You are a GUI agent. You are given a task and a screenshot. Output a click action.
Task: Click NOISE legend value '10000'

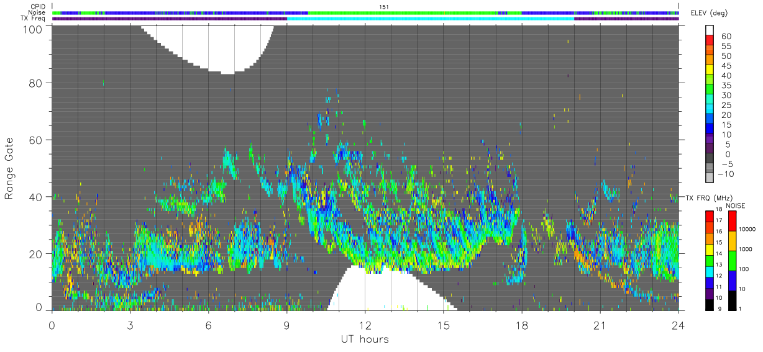746,230
